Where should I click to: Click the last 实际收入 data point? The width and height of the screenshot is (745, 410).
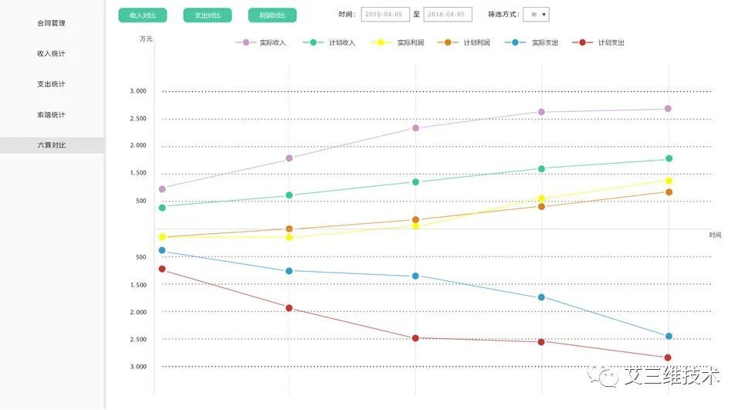pyautogui.click(x=669, y=109)
